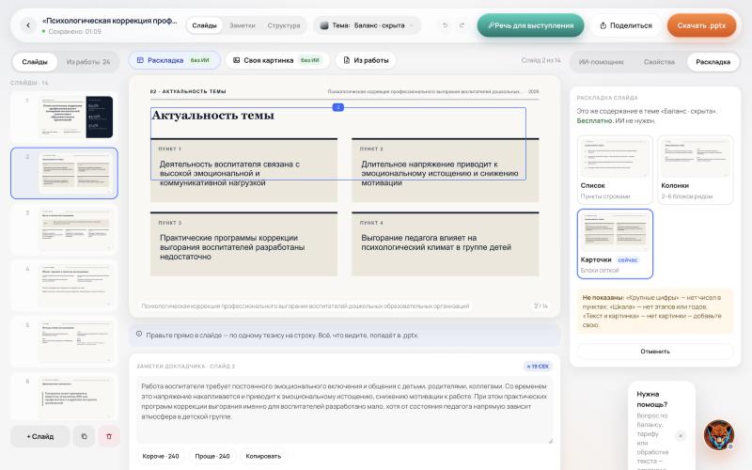The image size is (752, 470).
Task: Select slide 3 thumbnail in sidebar
Action: point(64,229)
